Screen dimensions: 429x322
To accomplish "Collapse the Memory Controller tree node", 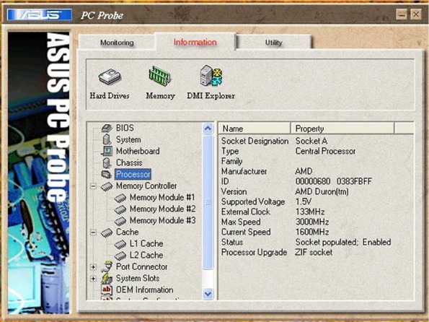I will tap(93, 186).
